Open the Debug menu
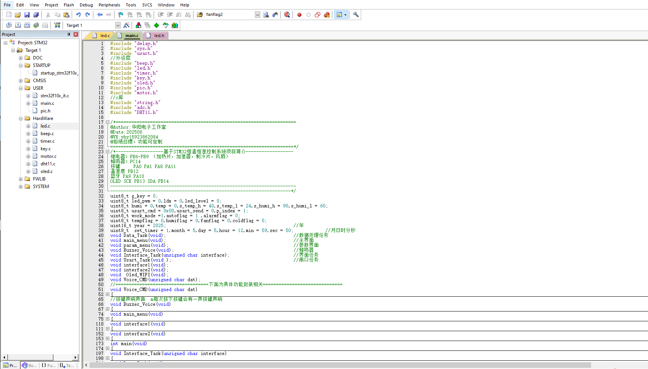Viewport: 648px width, 369px height. point(86,5)
